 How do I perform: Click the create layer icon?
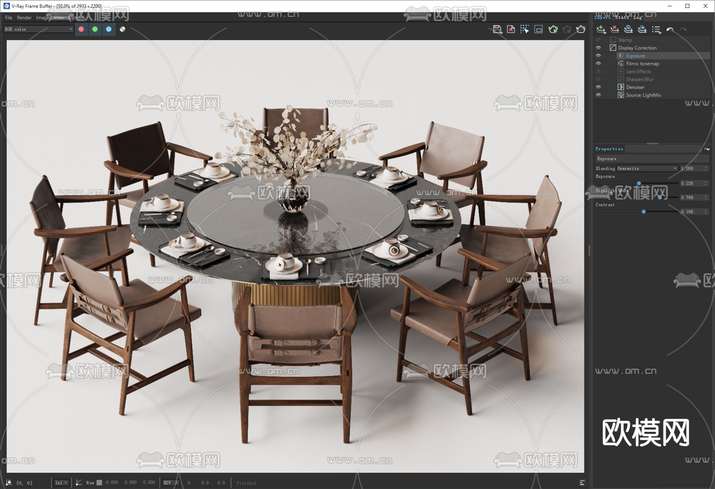[601, 29]
